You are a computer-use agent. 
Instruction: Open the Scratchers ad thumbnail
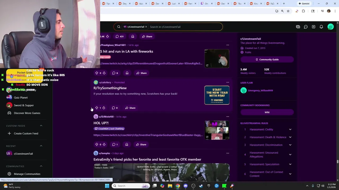pos(217,95)
